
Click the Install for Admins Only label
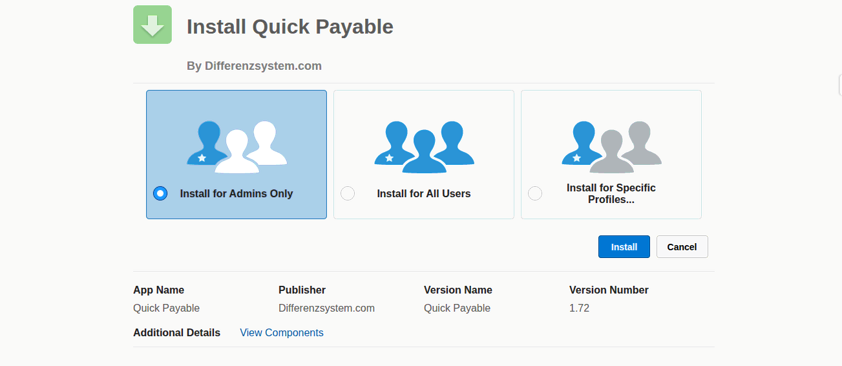(x=237, y=193)
